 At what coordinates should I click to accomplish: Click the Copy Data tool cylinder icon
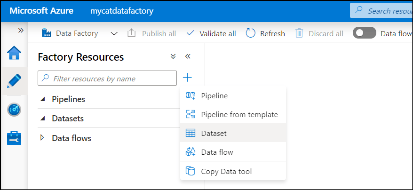tap(190, 171)
